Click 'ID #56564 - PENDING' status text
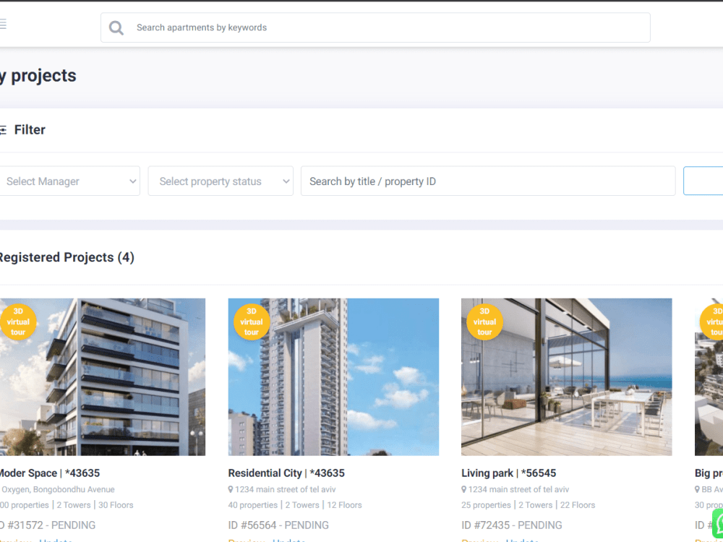Screen dimensions: 723x542 (278, 525)
